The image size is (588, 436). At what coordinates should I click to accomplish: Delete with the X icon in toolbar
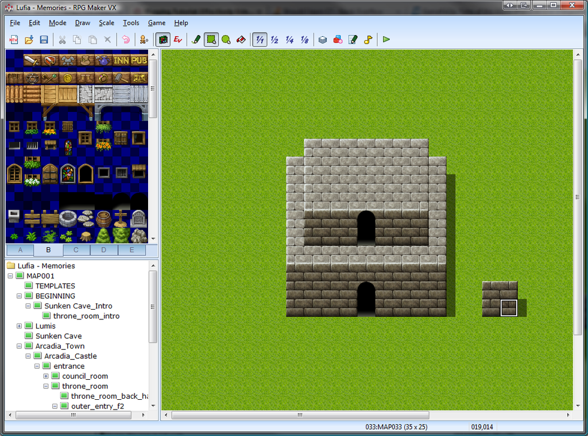107,40
